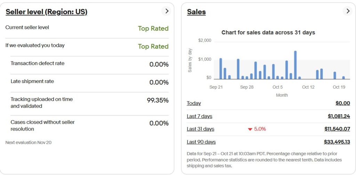
Task: Click the red down arrow beside 5.0%
Action: coord(250,129)
